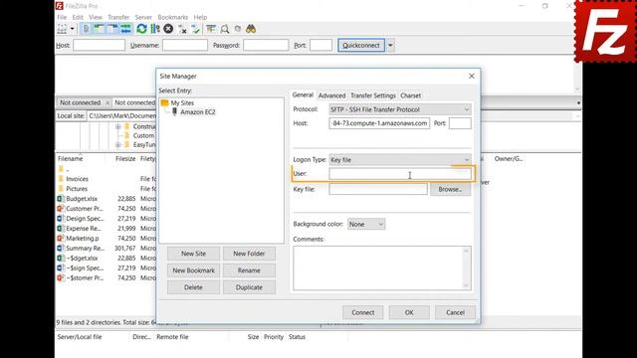Select Invoices folder in local list
Screen dimensions: 637x358
click(78, 179)
